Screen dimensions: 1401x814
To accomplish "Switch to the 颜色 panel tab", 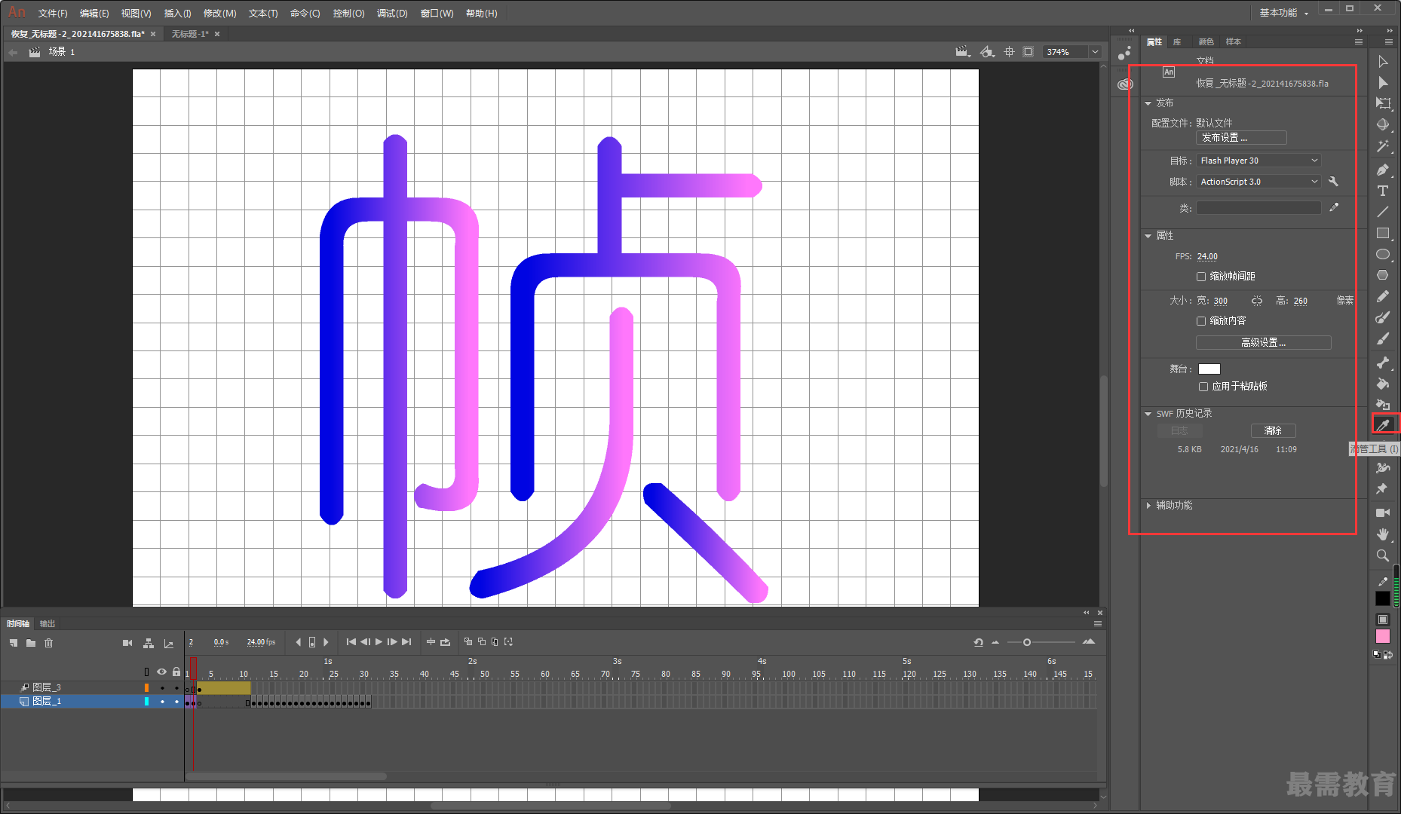I will coord(1206,42).
